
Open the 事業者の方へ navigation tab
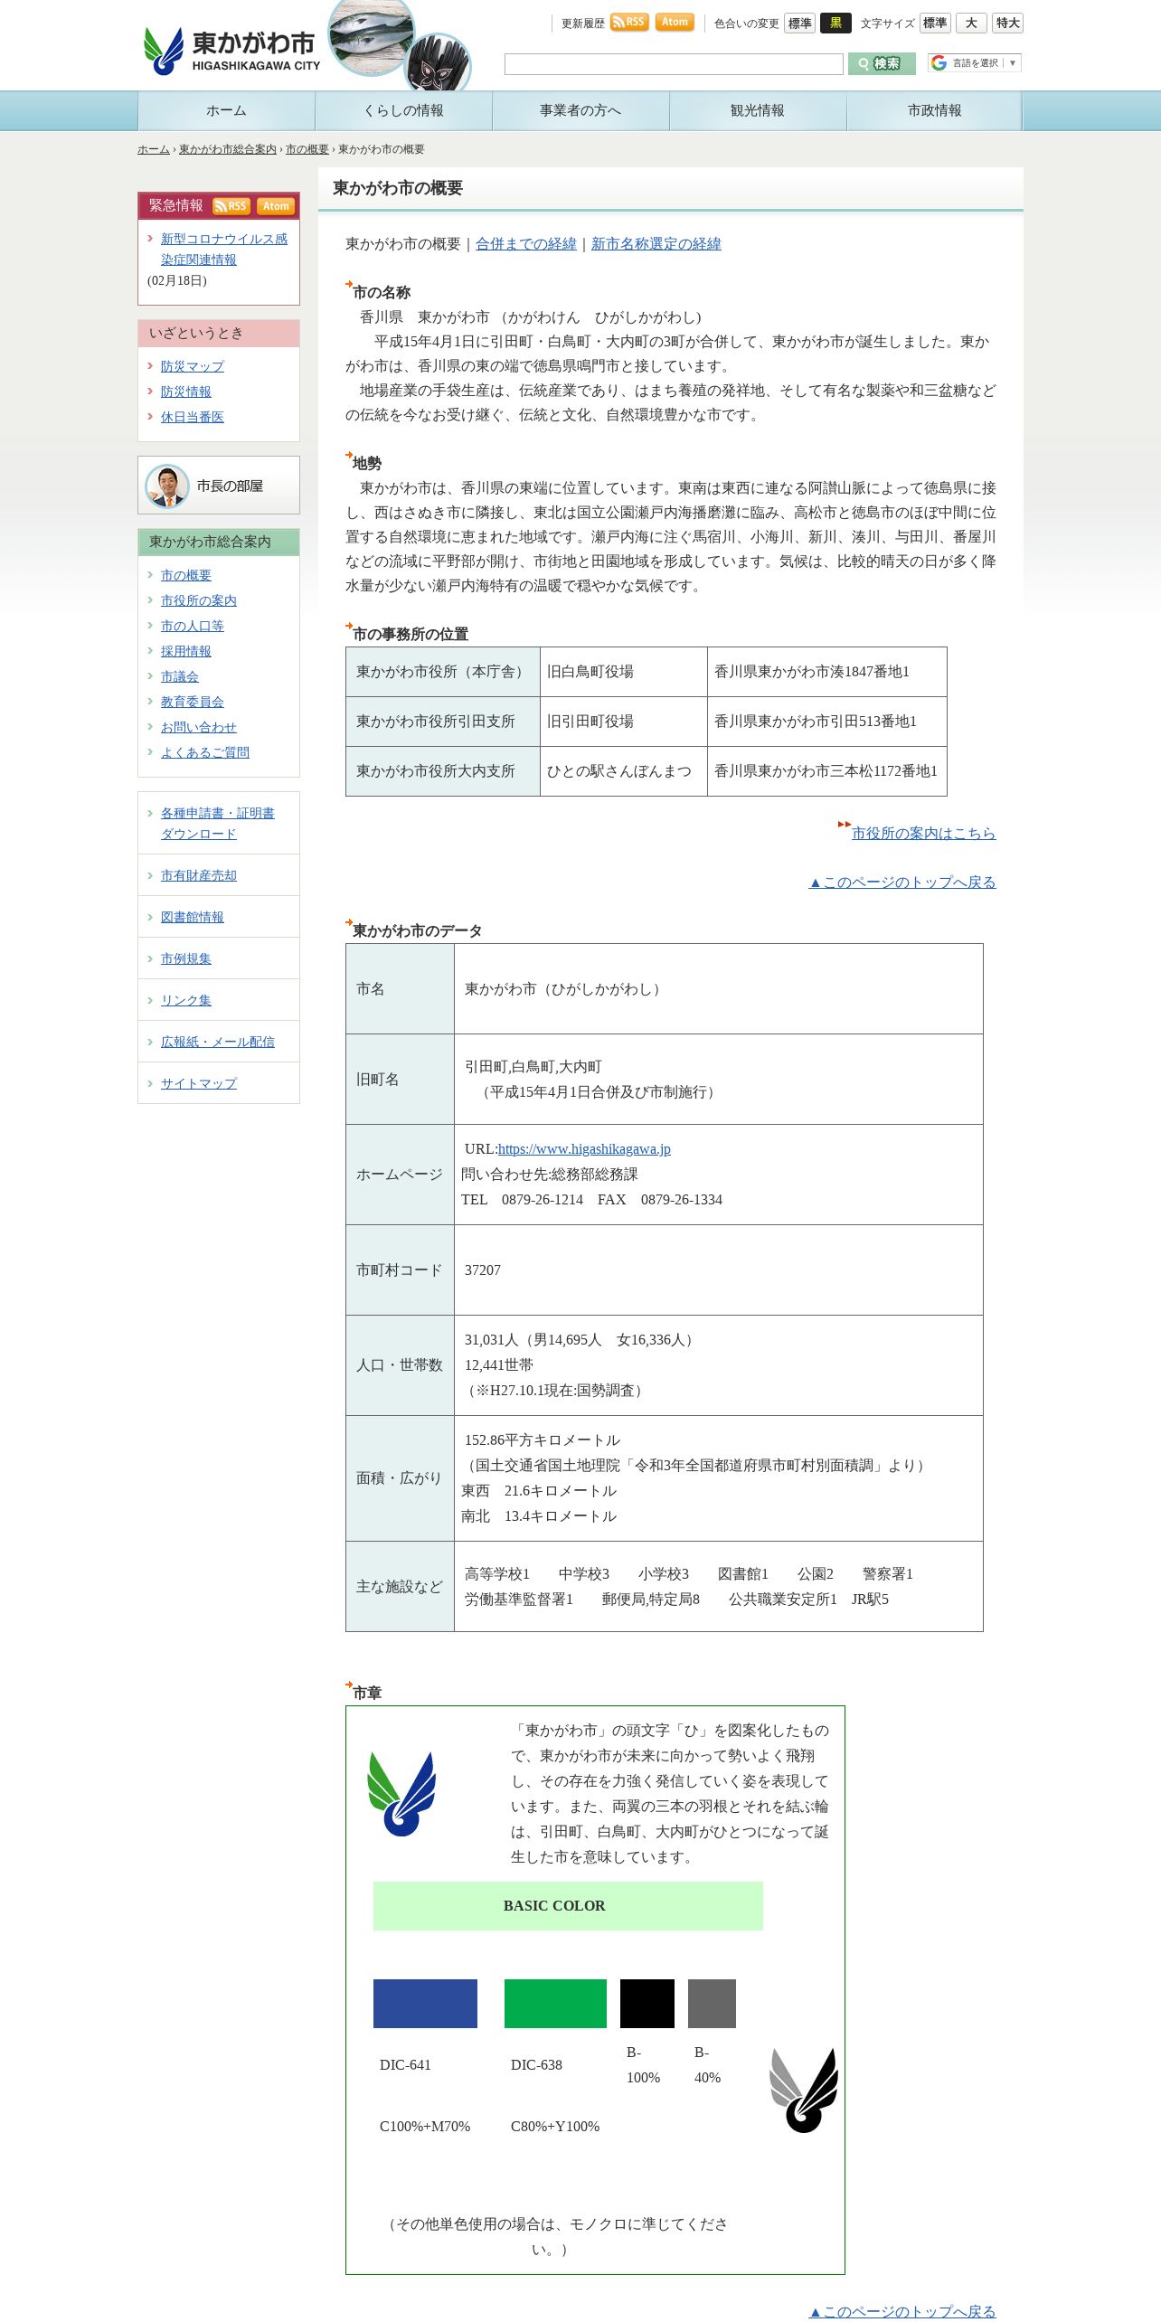tap(580, 111)
